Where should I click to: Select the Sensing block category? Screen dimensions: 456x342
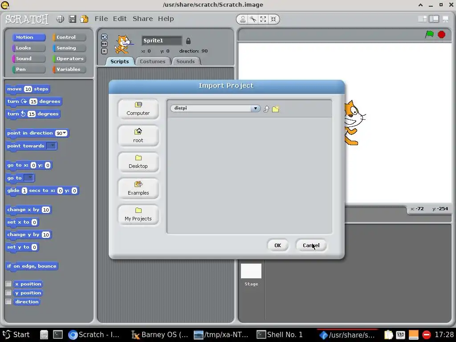[x=69, y=48]
